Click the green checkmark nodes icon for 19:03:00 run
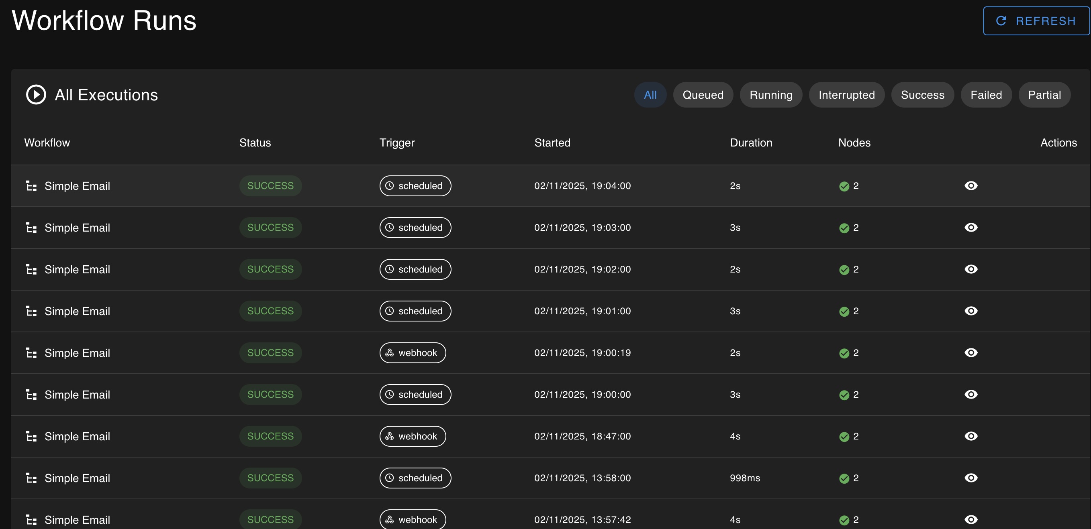Image resolution: width=1091 pixels, height=529 pixels. 844,227
